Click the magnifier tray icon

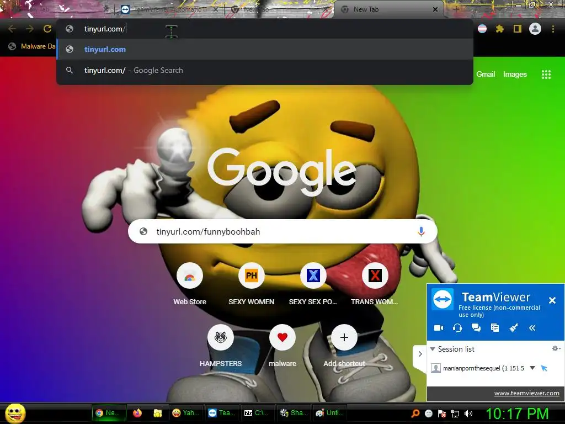[x=415, y=414]
